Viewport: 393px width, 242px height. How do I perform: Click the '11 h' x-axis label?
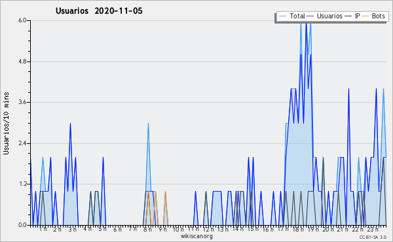tap(193, 229)
